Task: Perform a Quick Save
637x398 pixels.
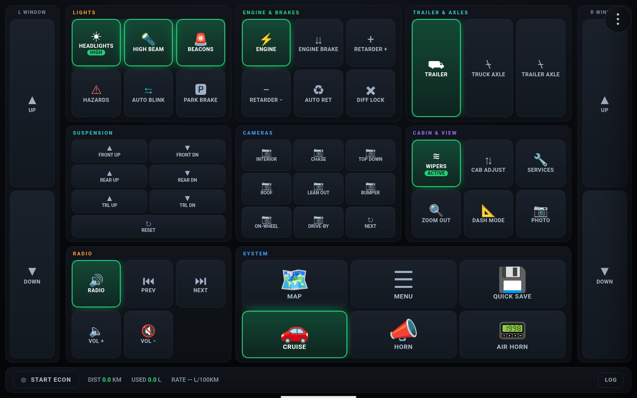Action: [x=512, y=284]
